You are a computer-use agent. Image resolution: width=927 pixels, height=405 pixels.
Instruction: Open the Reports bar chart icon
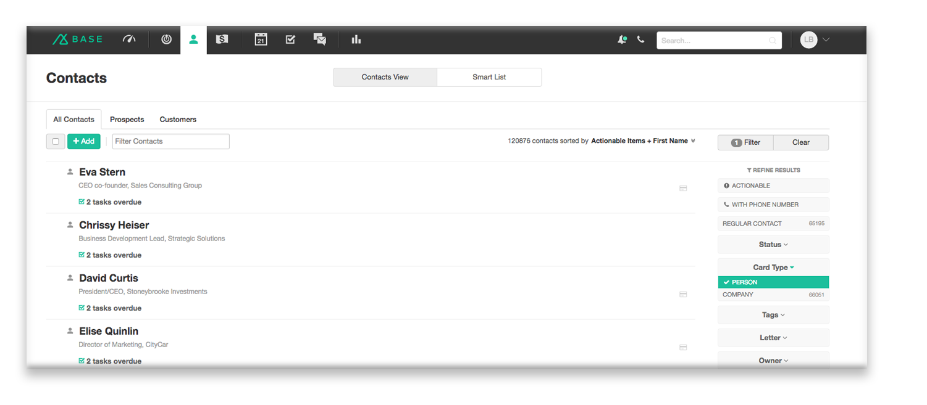(x=356, y=39)
